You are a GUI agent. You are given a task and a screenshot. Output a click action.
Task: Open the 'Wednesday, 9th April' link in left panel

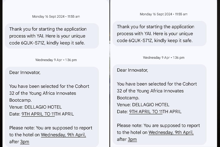click(63, 135)
